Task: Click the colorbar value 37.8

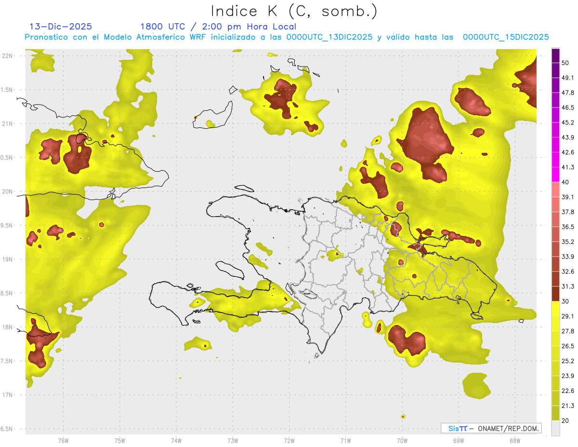Action: coord(568,212)
